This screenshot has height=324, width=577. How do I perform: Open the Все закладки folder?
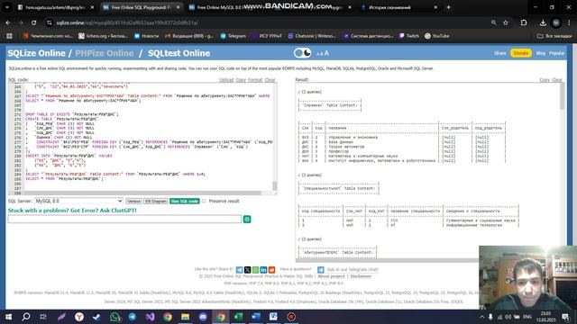click(x=554, y=36)
